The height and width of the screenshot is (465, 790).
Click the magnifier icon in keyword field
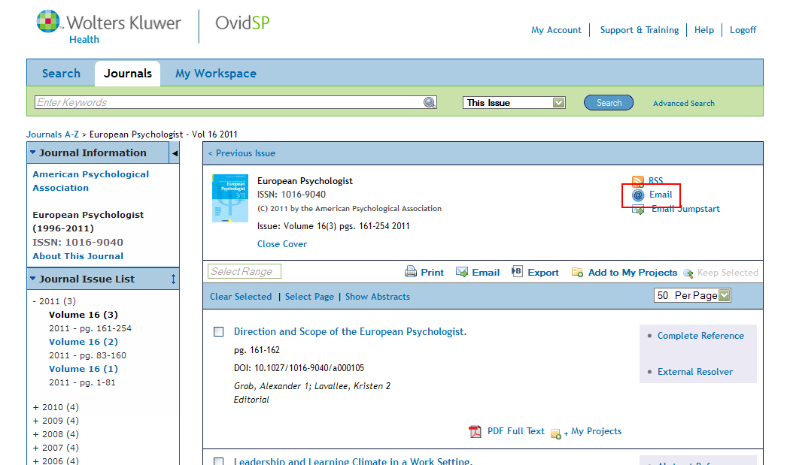click(x=430, y=103)
